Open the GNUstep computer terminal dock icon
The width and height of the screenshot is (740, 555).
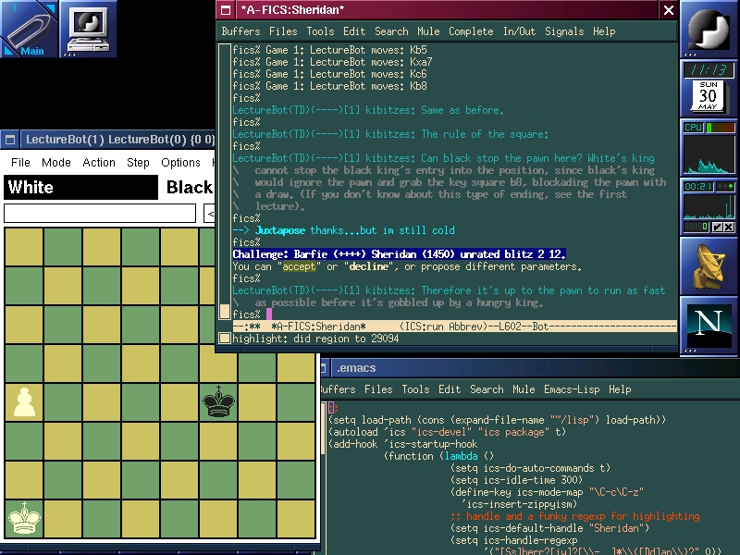tap(88, 29)
